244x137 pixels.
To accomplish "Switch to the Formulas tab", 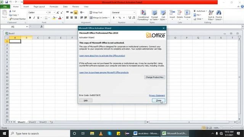I will pyautogui.click(x=54, y=7).
